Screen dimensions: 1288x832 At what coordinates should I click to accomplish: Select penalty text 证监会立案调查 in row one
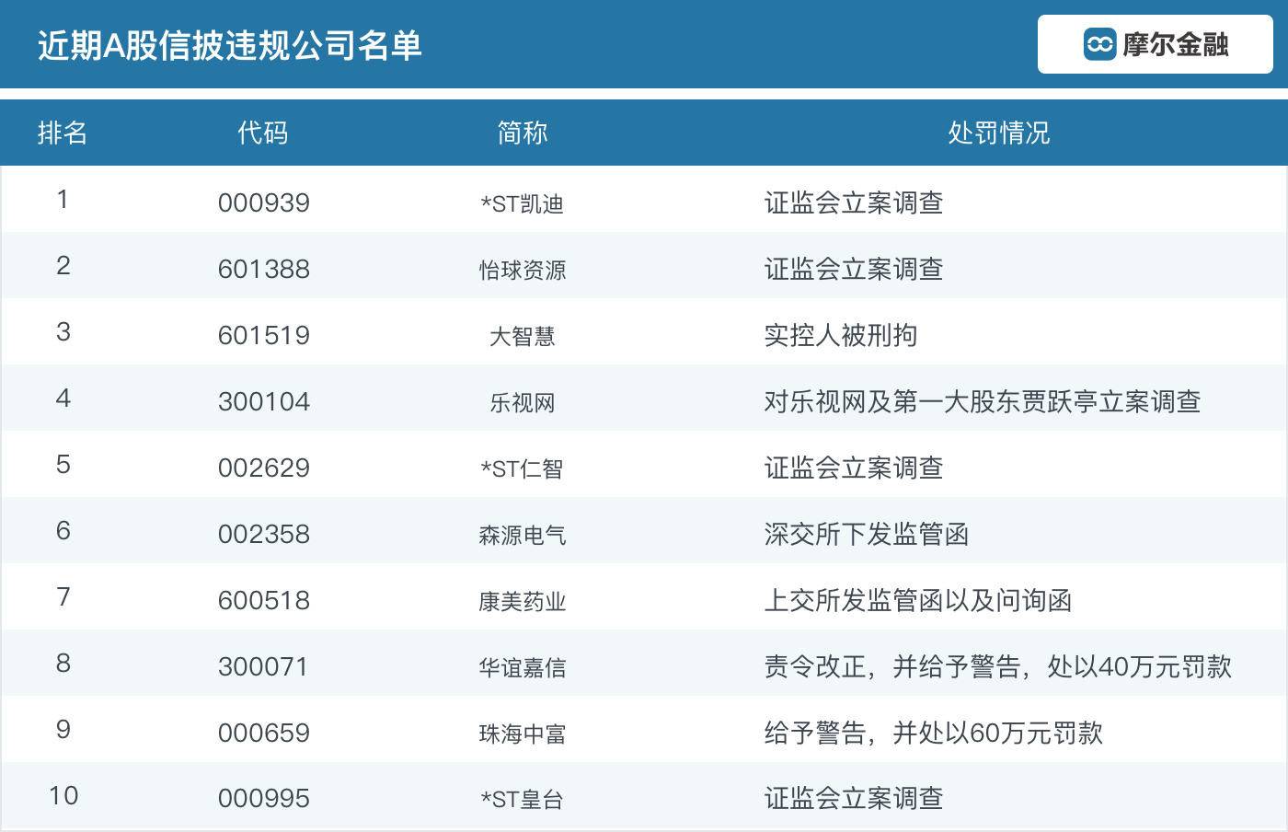(853, 203)
